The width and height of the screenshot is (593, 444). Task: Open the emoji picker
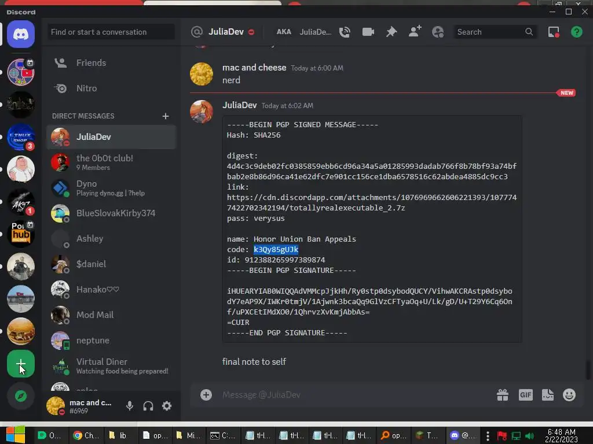pyautogui.click(x=569, y=395)
